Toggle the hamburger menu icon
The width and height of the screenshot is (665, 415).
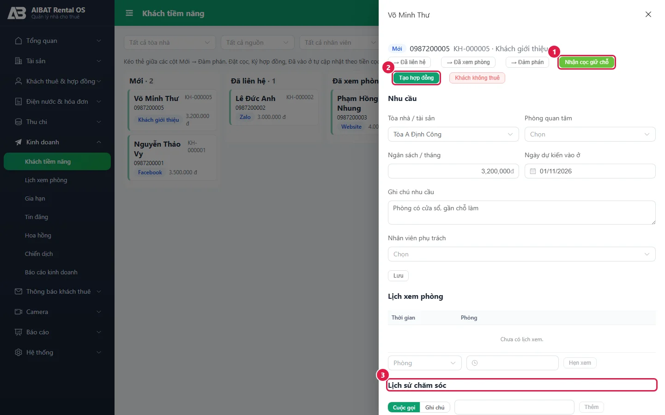[x=129, y=13]
